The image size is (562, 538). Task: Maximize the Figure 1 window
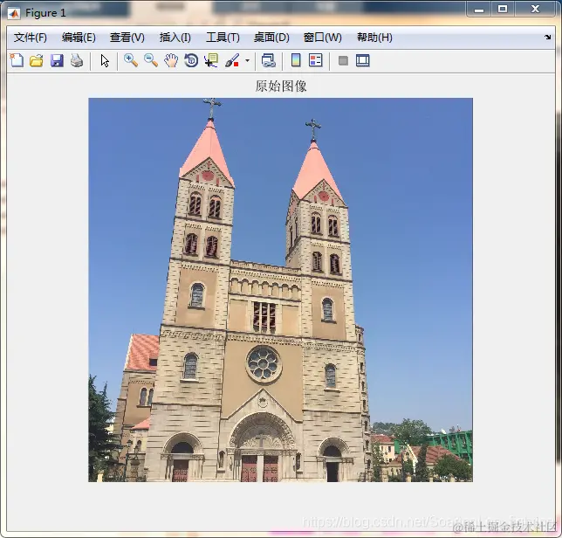click(x=503, y=10)
